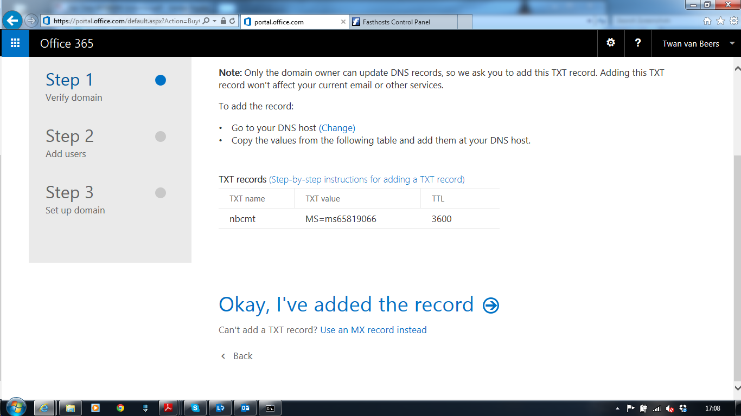Click the (Change) DNS host link

[337, 128]
